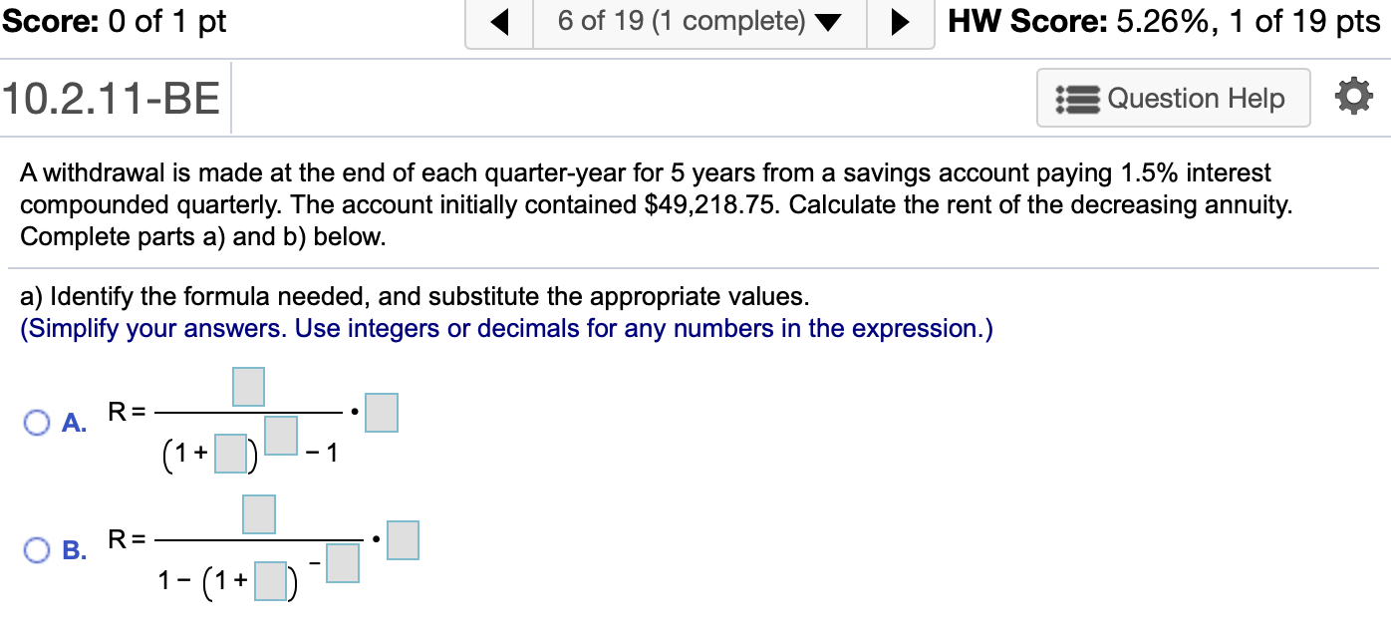Click the previous question arrow
Screen dimensions: 1391x644
[499, 22]
